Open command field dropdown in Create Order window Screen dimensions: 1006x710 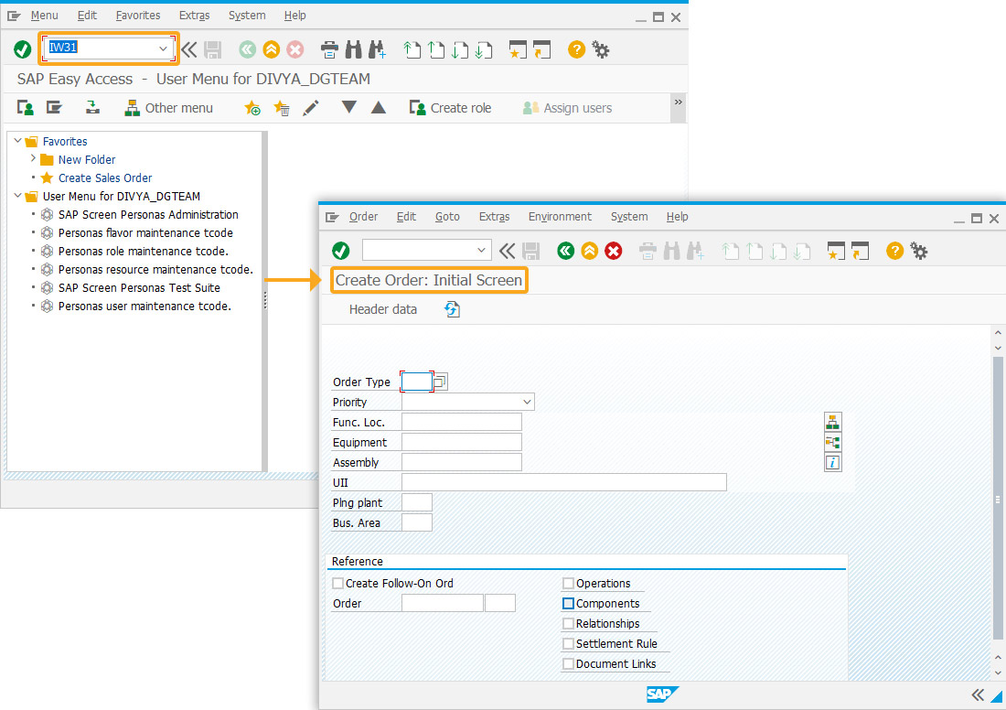pos(481,250)
